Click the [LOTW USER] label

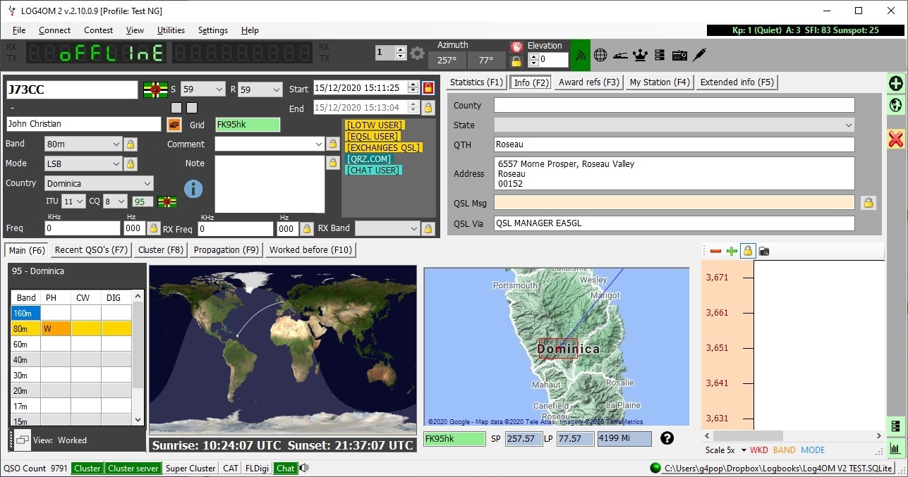[375, 125]
